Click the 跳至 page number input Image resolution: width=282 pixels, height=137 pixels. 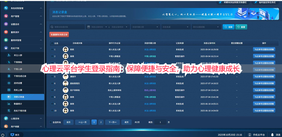pos(160,122)
